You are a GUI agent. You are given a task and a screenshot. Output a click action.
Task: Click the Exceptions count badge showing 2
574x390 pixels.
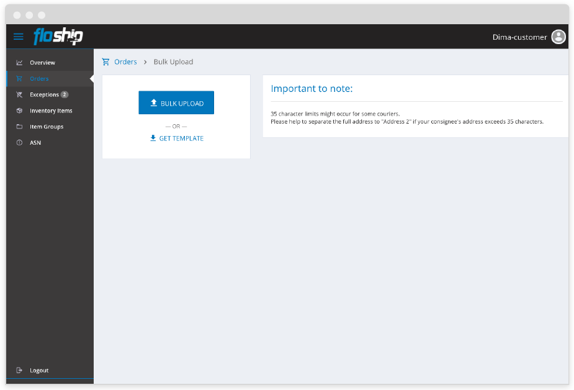pyautogui.click(x=65, y=95)
